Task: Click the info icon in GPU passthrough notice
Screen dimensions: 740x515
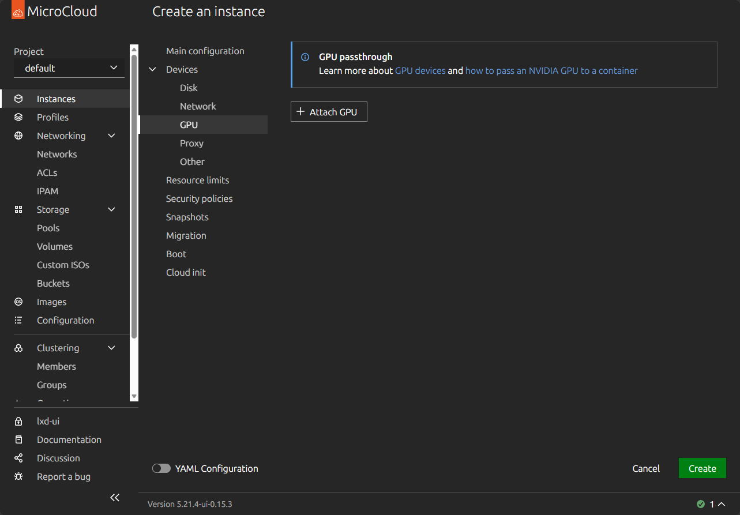Action: (305, 57)
